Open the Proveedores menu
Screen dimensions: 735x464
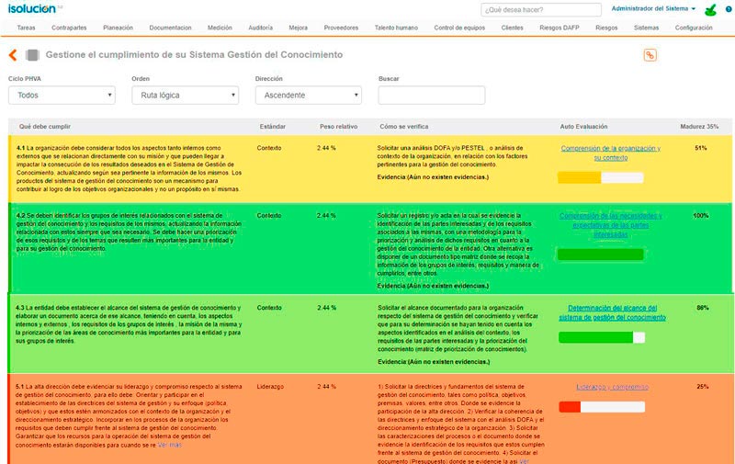(341, 28)
